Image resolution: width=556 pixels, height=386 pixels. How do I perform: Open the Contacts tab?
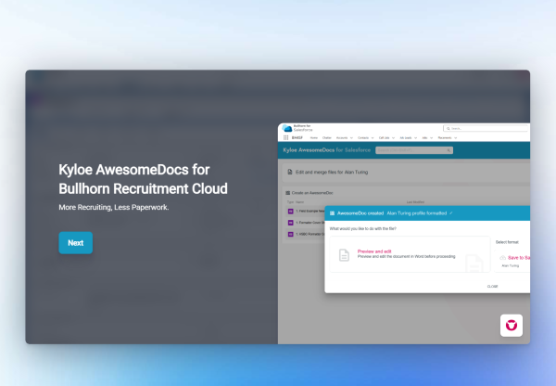coord(363,137)
